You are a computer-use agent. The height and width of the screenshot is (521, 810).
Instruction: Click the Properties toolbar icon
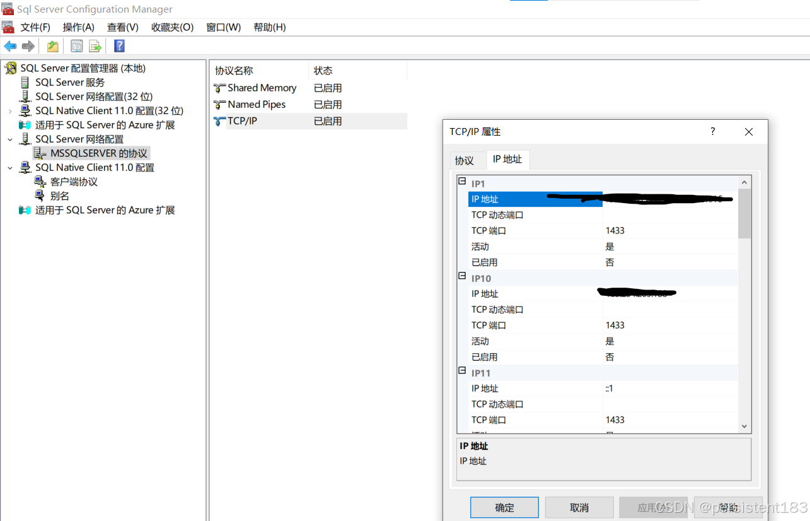tap(77, 46)
